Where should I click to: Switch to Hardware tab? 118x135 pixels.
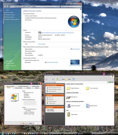click(x=29, y=88)
